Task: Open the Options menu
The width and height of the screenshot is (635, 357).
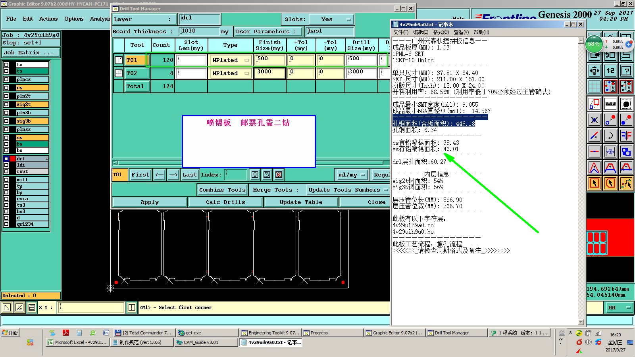Action: [74, 19]
